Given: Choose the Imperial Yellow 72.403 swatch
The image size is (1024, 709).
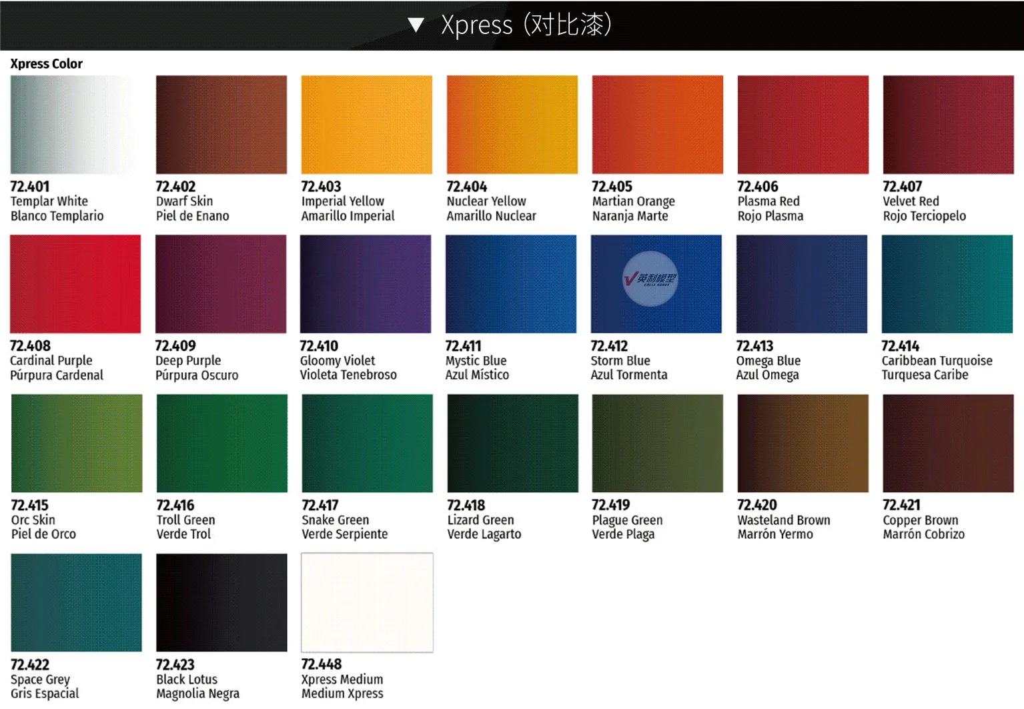Looking at the screenshot, I should 367,125.
